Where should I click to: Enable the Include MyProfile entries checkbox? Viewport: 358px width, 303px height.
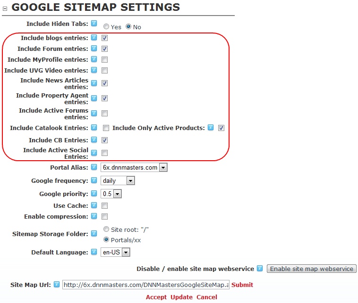104,60
